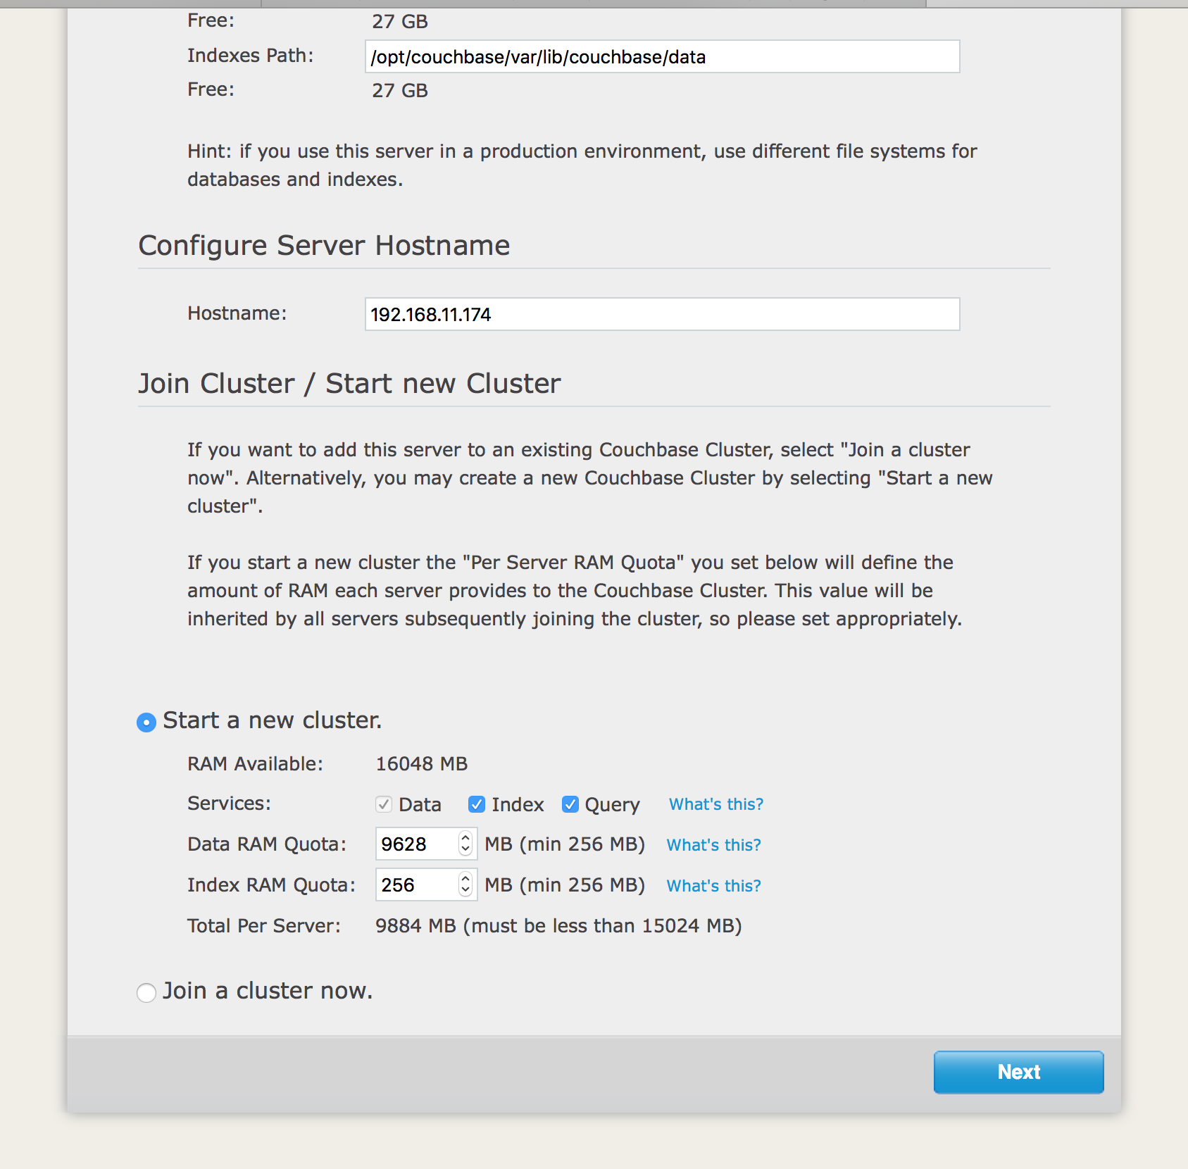This screenshot has height=1169, width=1188.
Task: Click the Hint text about production environment
Action: [582, 165]
